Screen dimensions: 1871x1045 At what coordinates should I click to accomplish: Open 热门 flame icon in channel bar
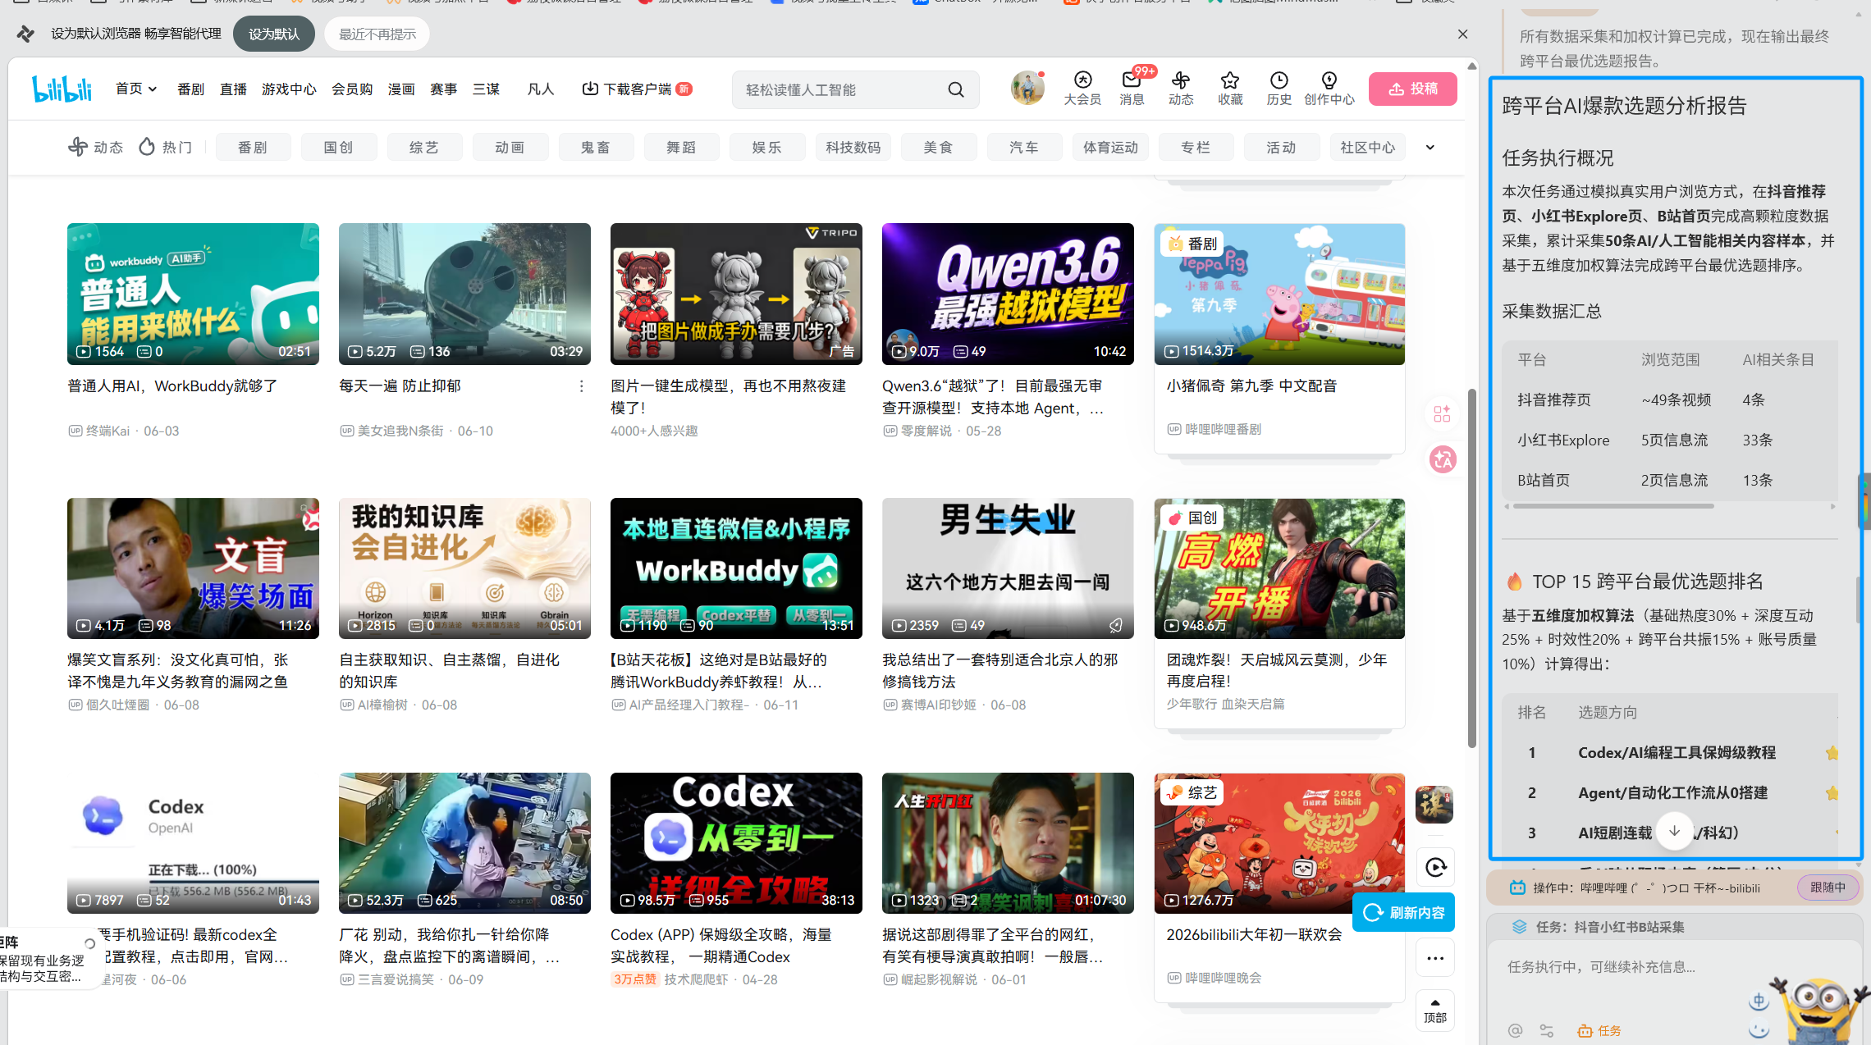147,147
